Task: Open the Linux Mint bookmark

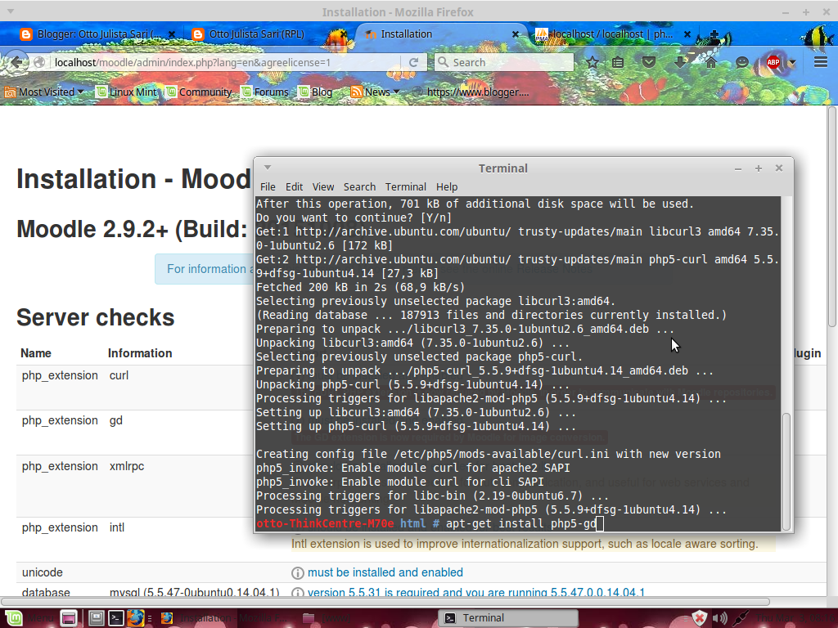Action: (x=127, y=92)
